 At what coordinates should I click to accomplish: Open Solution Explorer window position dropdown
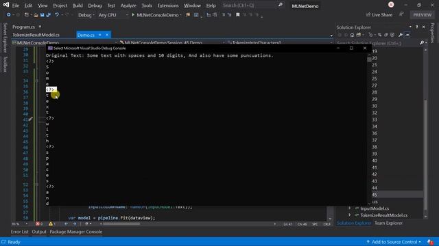pos(410,27)
